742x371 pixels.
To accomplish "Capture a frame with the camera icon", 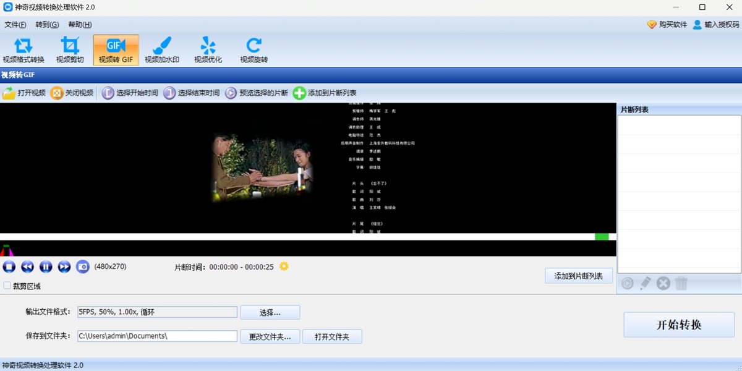I will pyautogui.click(x=83, y=267).
